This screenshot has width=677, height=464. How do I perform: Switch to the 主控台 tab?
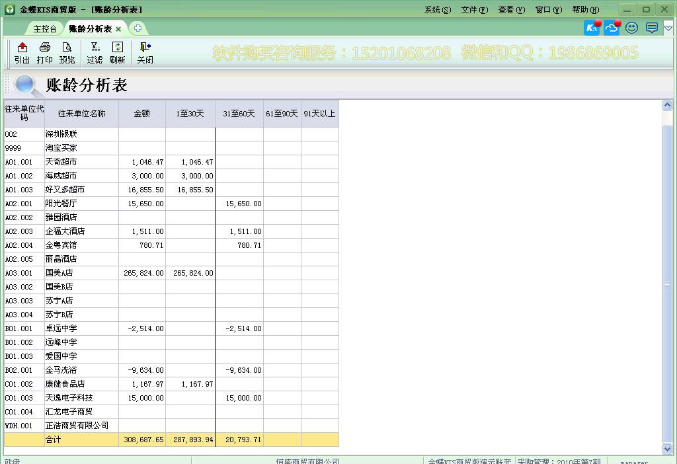tap(45, 29)
